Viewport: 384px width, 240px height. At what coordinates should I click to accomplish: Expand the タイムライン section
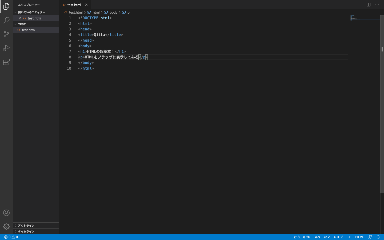[36, 231]
